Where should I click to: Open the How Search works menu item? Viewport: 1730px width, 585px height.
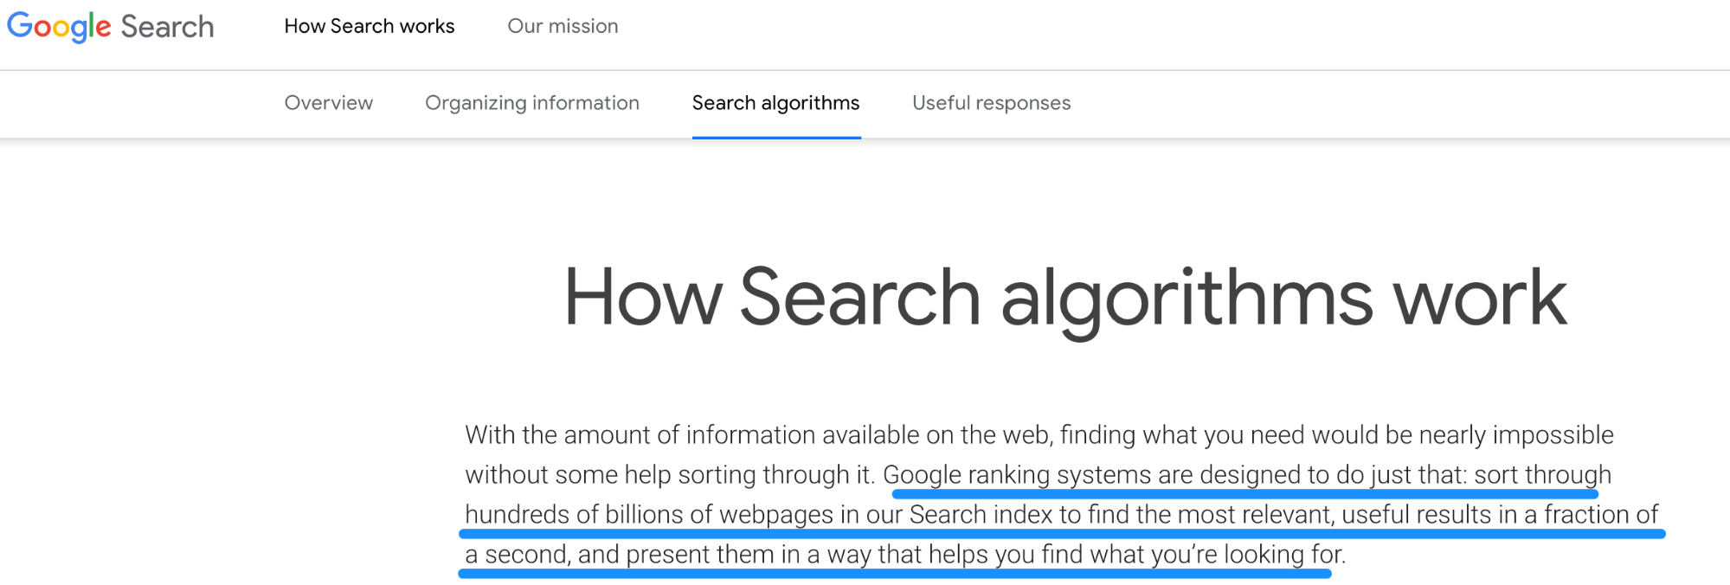(370, 26)
